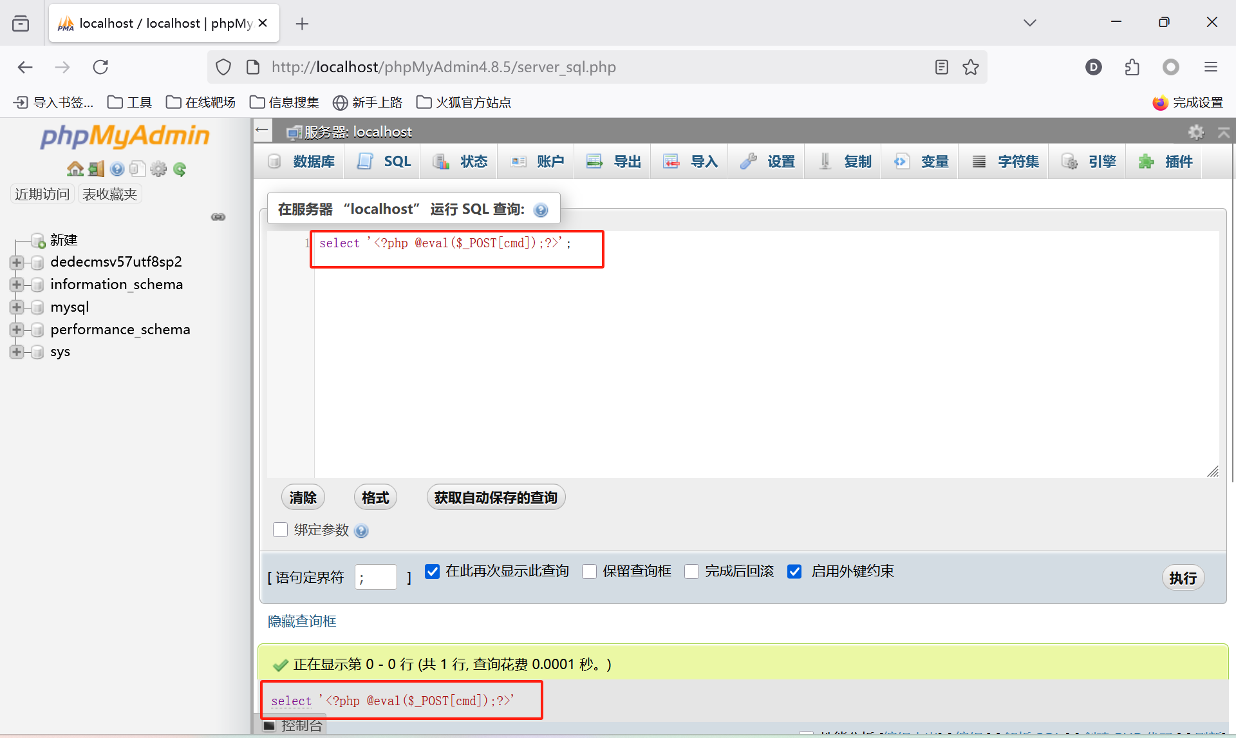Viewport: 1236px width, 738px height.
Task: Open a new browser tab
Action: click(x=302, y=24)
